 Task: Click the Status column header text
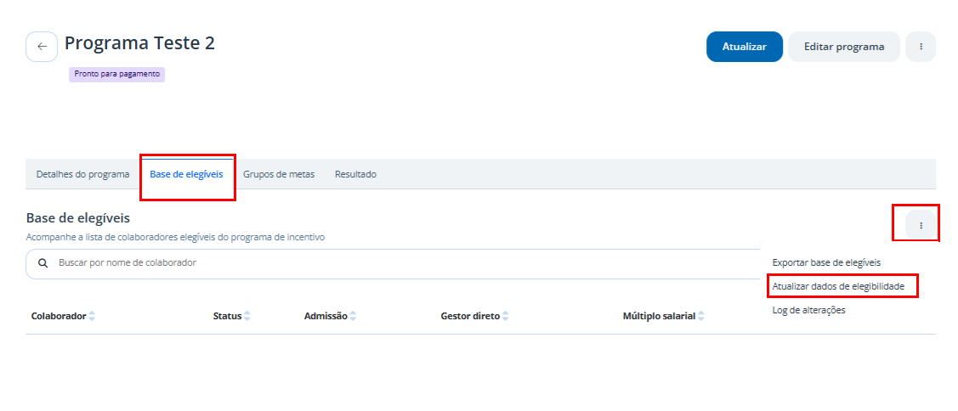tap(227, 317)
